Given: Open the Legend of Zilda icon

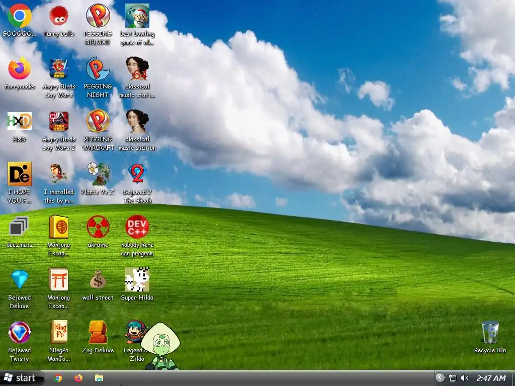Looking at the screenshot, I should pyautogui.click(x=135, y=332).
